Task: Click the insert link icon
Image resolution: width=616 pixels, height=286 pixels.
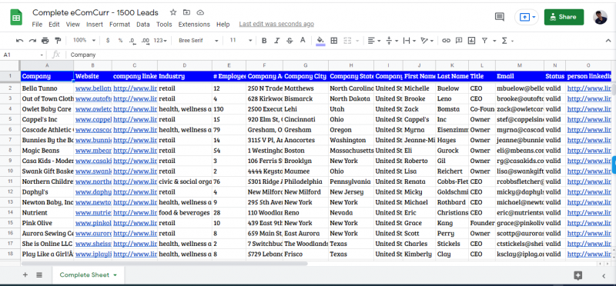Action: pyautogui.click(x=446, y=41)
